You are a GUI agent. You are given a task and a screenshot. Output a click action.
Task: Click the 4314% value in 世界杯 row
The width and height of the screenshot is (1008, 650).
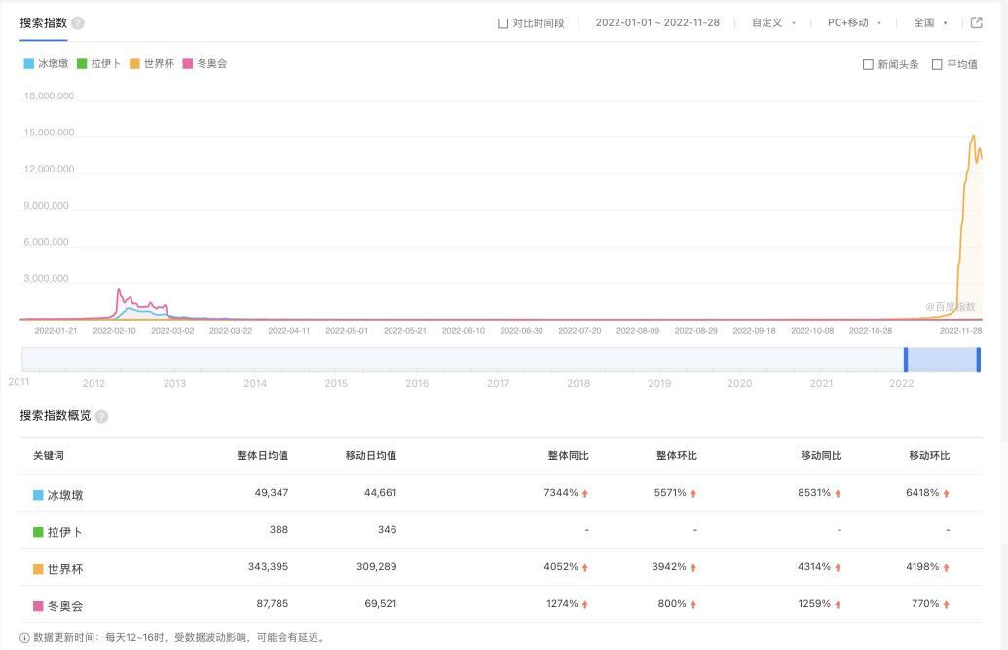tap(814, 567)
